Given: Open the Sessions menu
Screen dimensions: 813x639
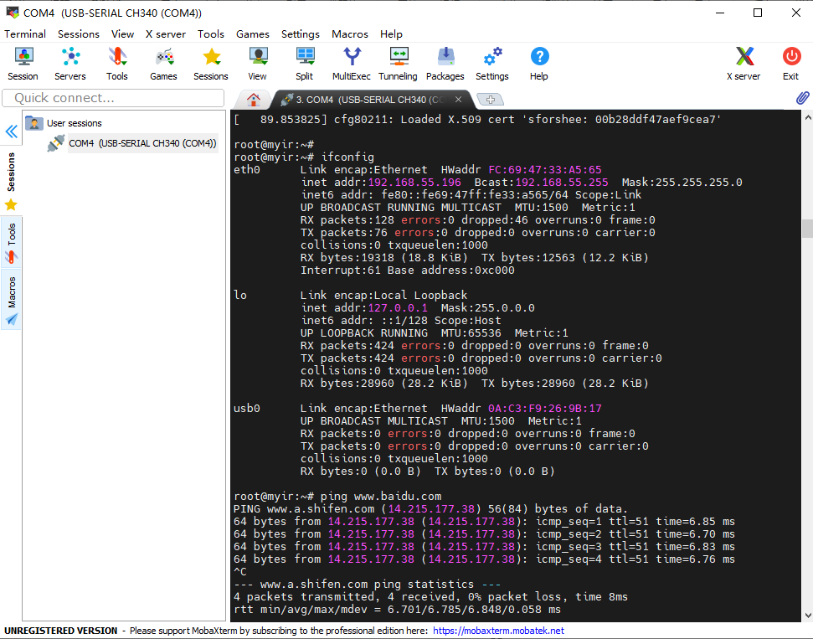Looking at the screenshot, I should coord(79,34).
